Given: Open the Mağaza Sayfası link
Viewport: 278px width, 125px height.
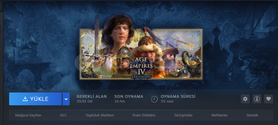Looking at the screenshot, I should coord(28,115).
